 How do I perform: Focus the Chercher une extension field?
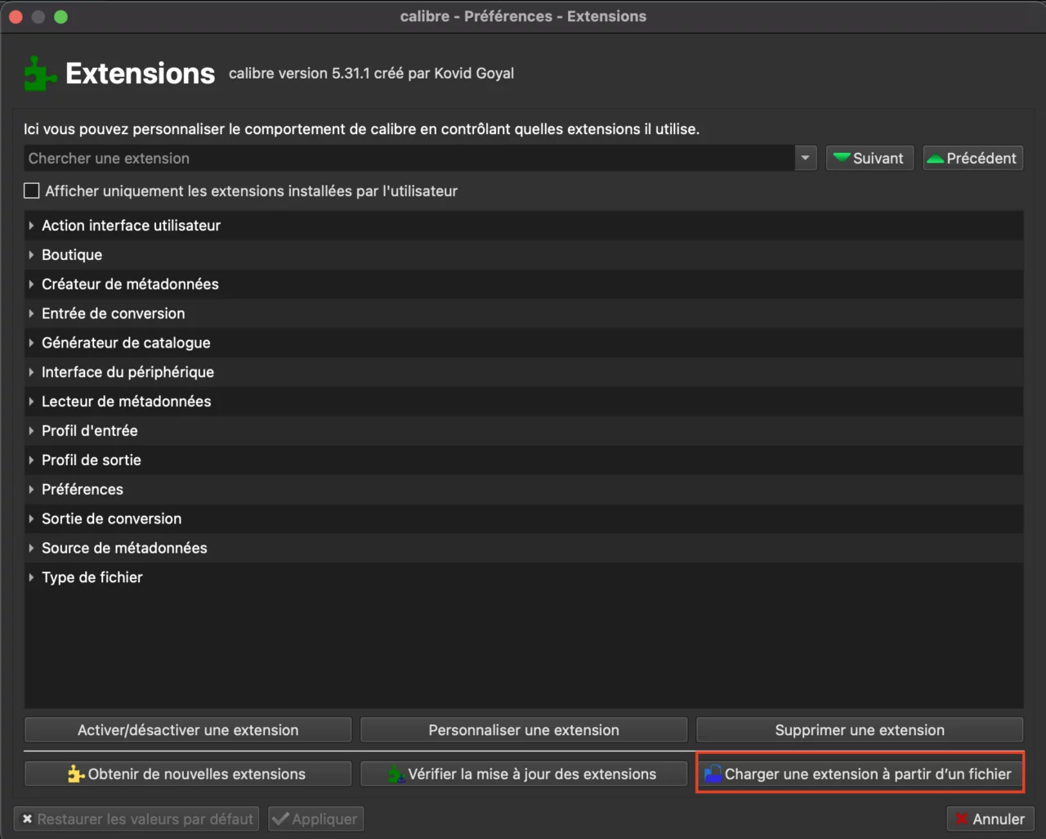click(x=409, y=158)
